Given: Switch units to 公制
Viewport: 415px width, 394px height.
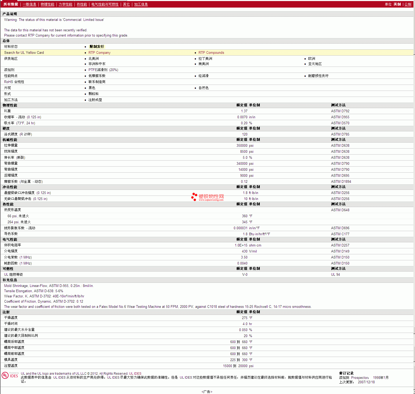Looking at the screenshot, I should tap(408, 4).
